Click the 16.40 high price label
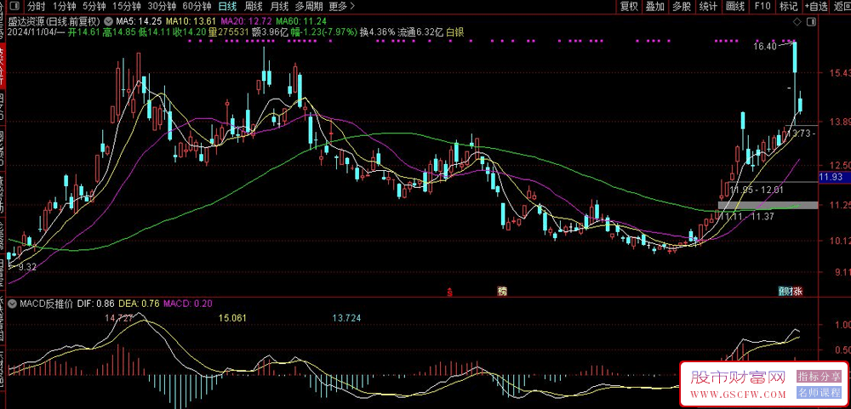Viewport: 851px width, 409px height. coord(765,48)
